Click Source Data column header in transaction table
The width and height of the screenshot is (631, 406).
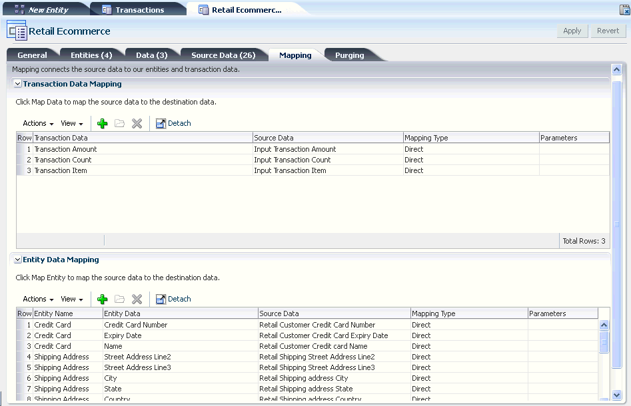(x=328, y=138)
